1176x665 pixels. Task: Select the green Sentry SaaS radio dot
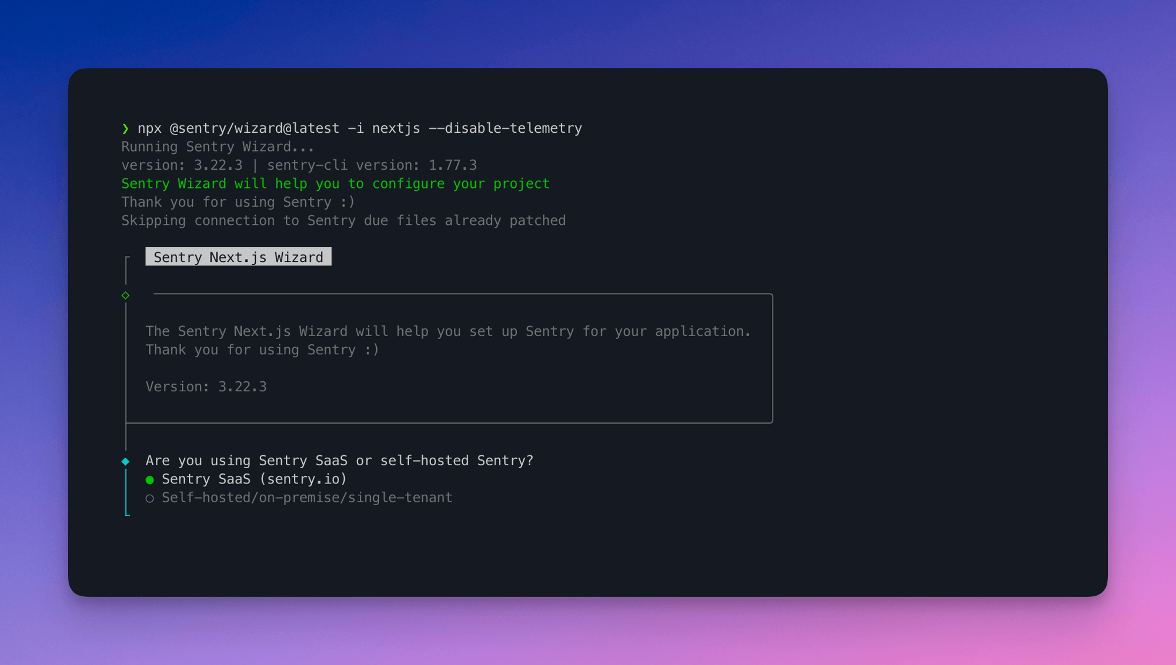pos(150,480)
